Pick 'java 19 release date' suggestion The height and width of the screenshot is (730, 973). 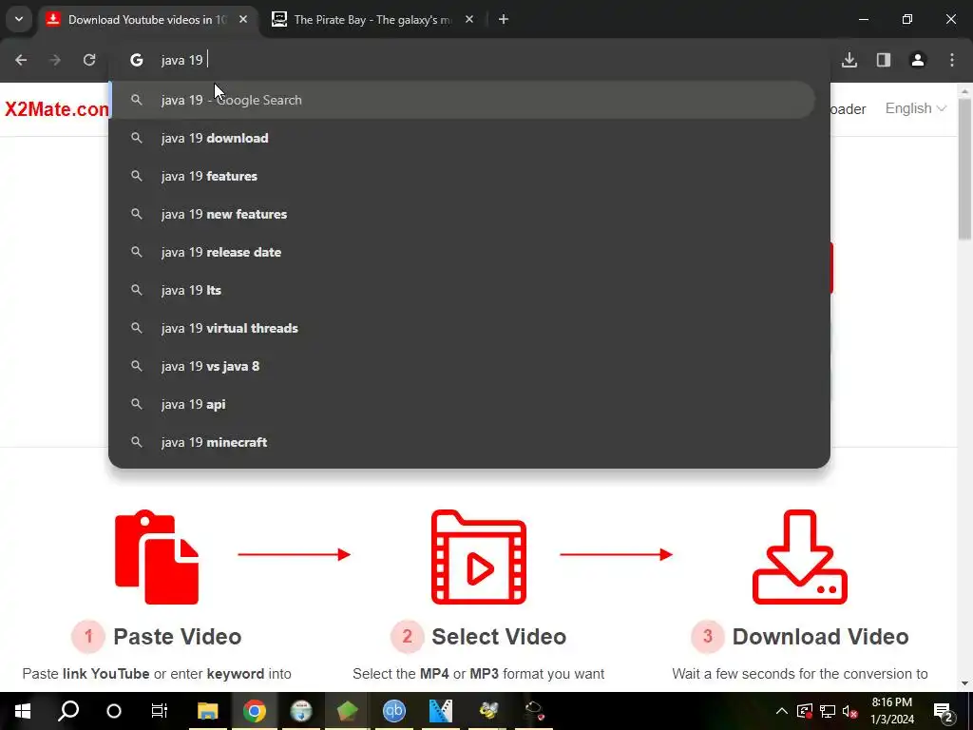(x=463, y=252)
